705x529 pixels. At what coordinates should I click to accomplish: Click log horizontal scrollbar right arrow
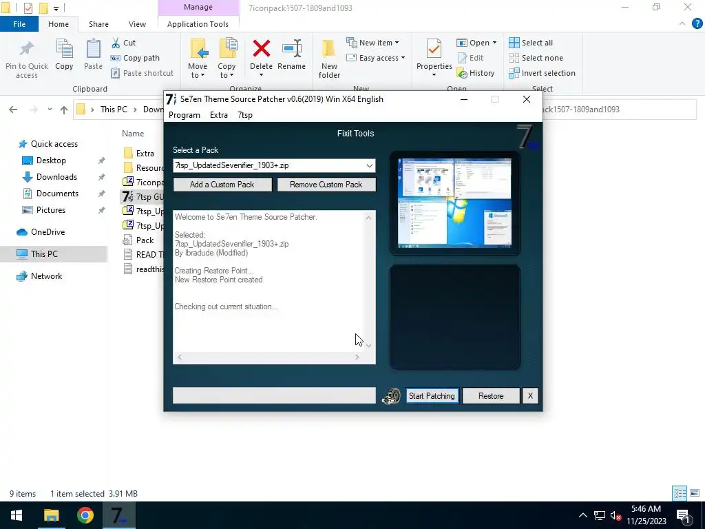[x=357, y=357]
